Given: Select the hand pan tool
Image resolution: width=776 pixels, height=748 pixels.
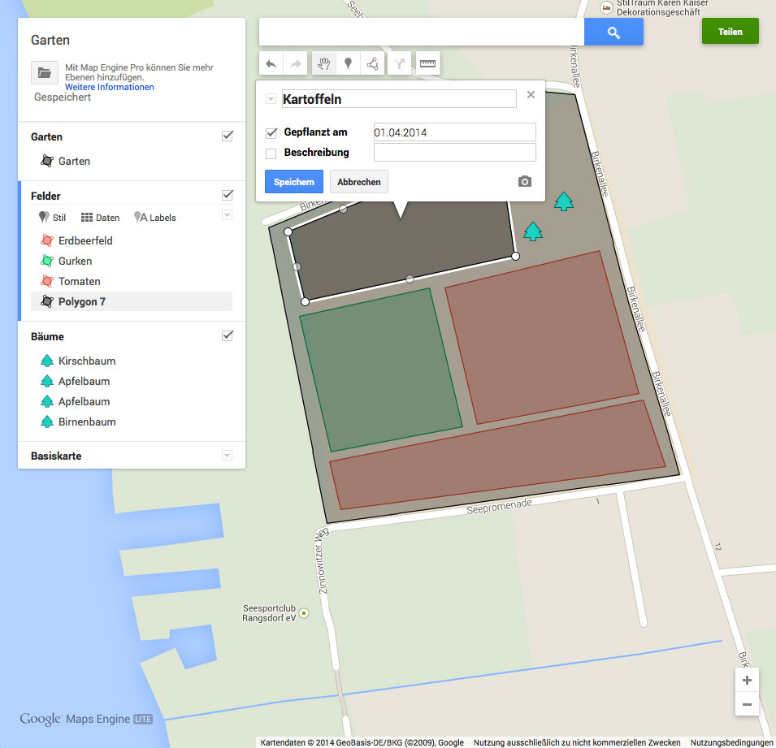Looking at the screenshot, I should pyautogui.click(x=324, y=63).
